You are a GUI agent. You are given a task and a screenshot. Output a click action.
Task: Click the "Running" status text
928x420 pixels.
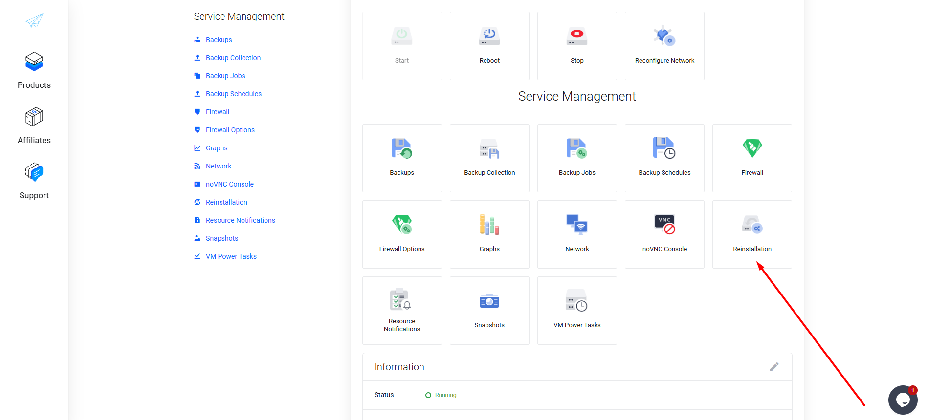(x=446, y=395)
